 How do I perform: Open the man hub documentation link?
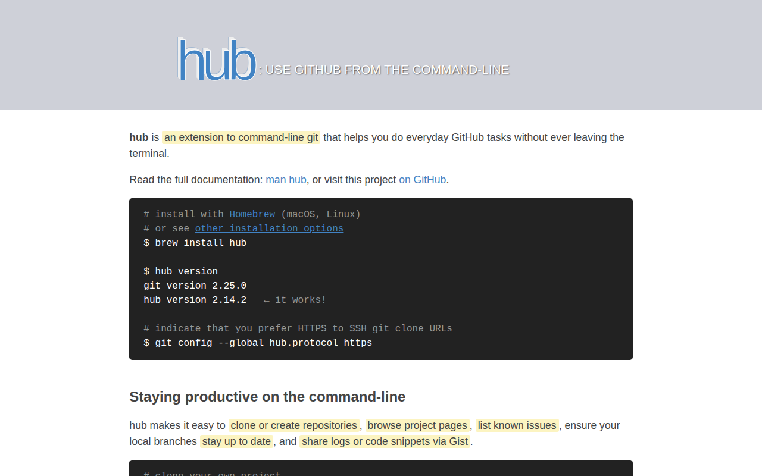[x=286, y=180]
